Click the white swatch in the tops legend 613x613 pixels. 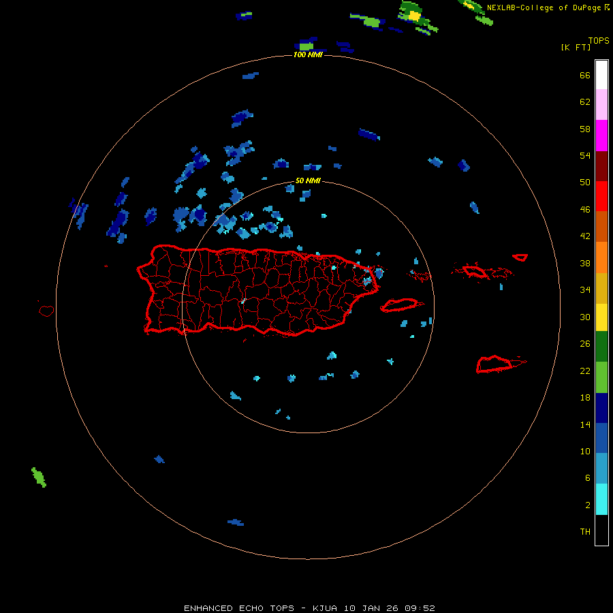tap(601, 75)
